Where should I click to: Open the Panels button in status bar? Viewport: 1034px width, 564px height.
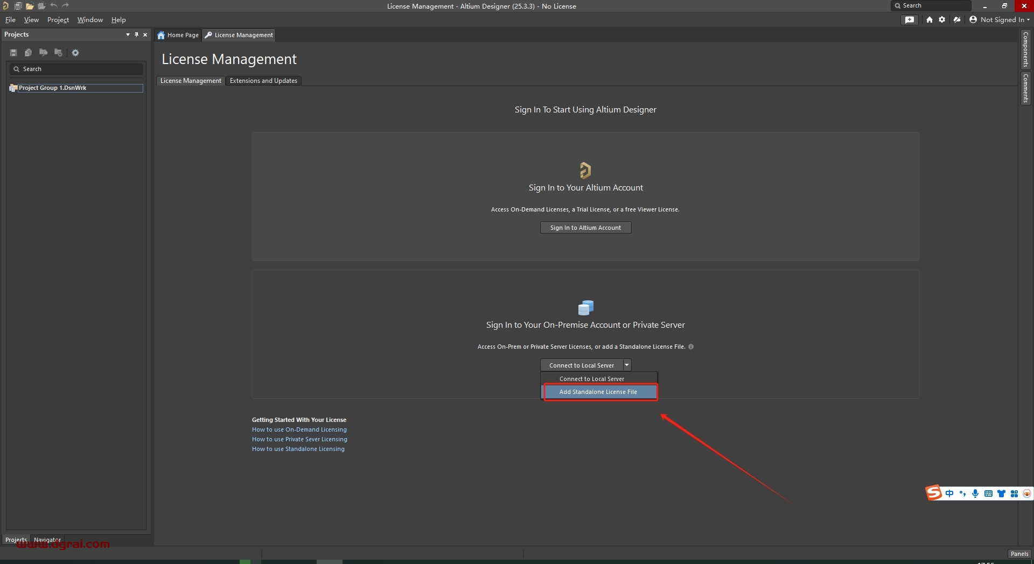tap(1019, 554)
